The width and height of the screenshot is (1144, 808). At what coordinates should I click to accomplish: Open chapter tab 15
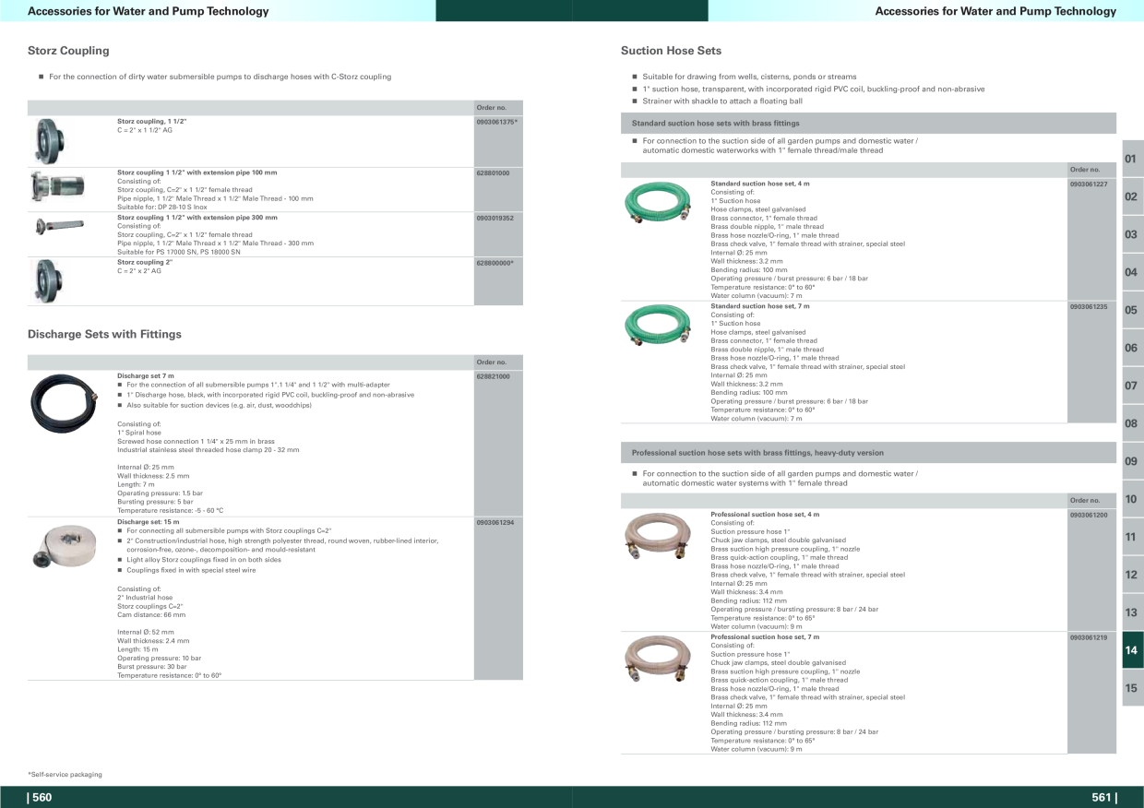click(1132, 688)
